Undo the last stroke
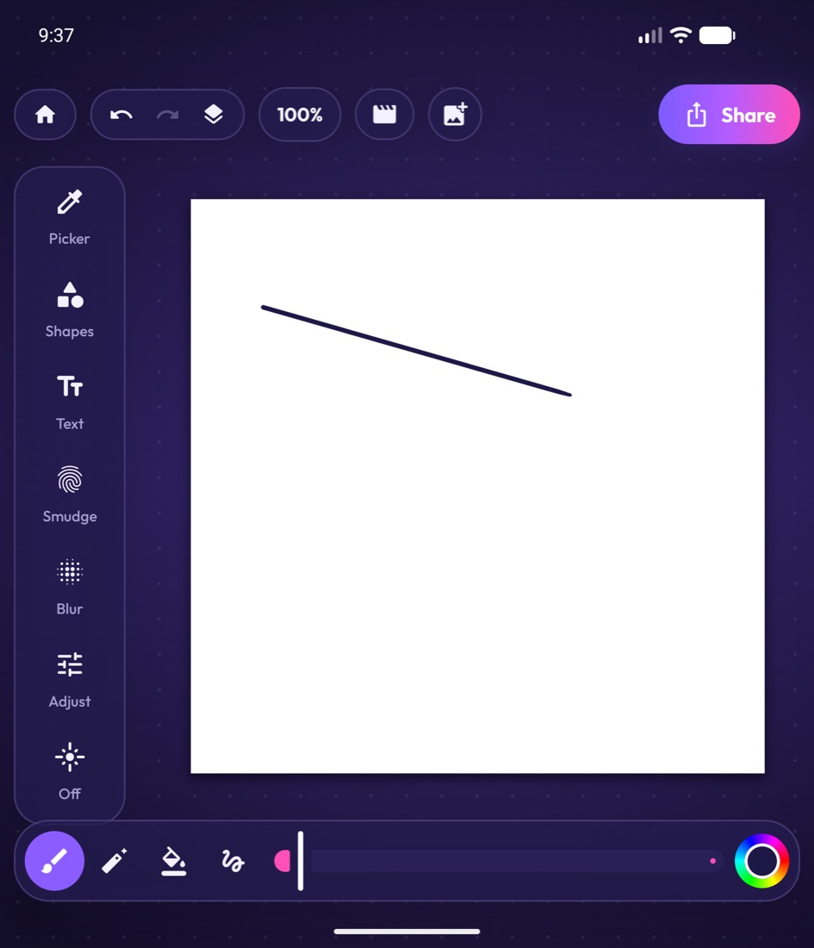 tap(121, 115)
